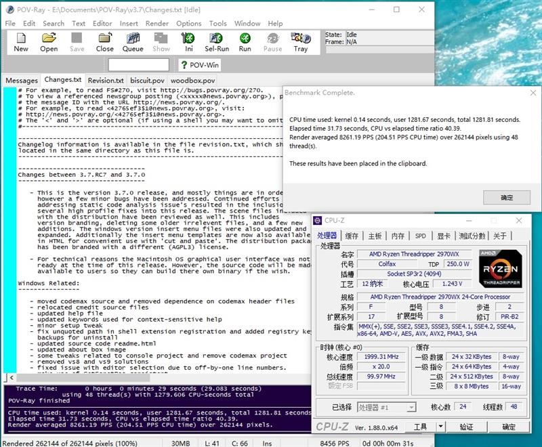This screenshot has height=447, width=542.
Task: Click the POV-Win help button
Action: click(x=200, y=65)
